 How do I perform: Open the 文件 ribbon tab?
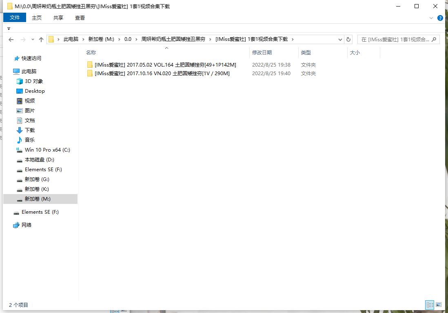15,18
